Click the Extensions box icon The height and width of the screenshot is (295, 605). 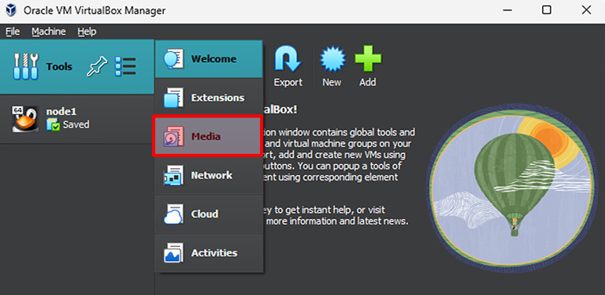(x=173, y=98)
